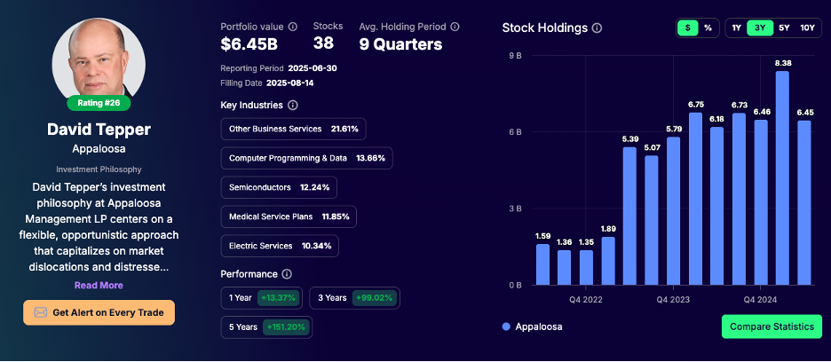This screenshot has width=831, height=362.
Task: Click the Appaloosa legend label
Action: tap(538, 327)
